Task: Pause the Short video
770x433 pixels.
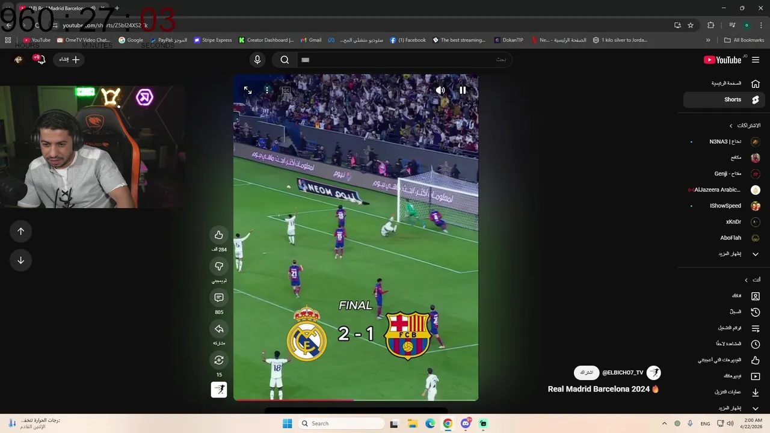Action: point(463,90)
